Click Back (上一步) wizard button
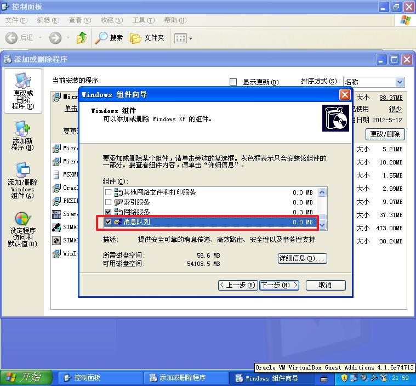This screenshot has width=416, height=386. point(238,285)
